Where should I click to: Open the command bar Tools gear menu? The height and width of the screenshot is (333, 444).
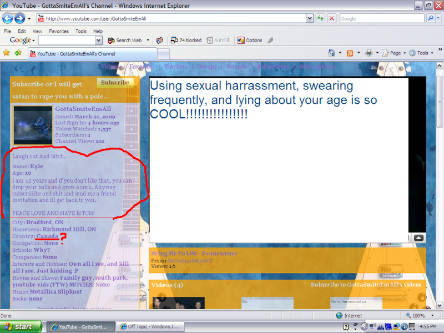(x=421, y=53)
